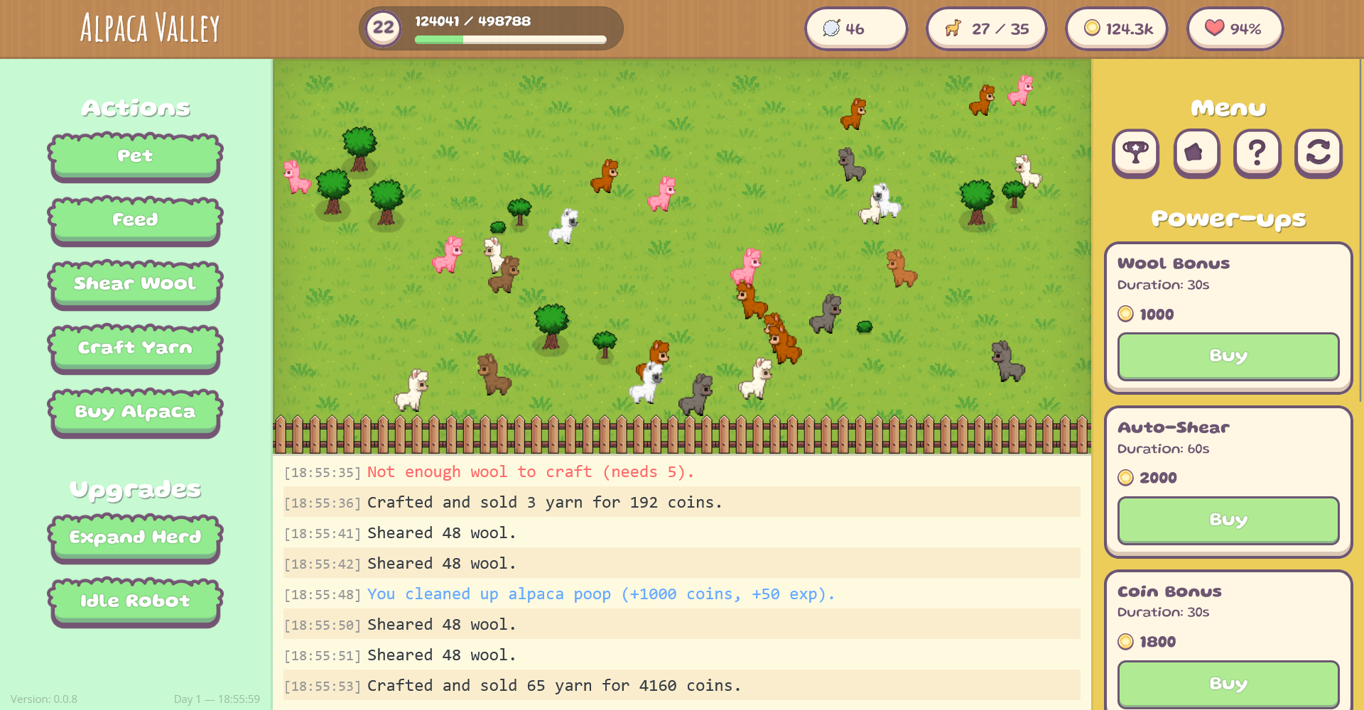The image size is (1364, 710).
Task: Purchase the Expand Herd upgrade
Action: [135, 537]
